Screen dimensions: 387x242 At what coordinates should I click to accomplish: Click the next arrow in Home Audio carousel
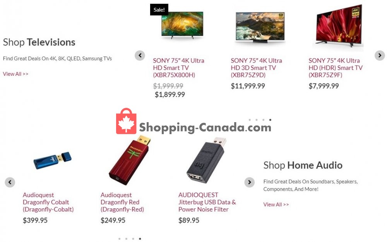coord(250,182)
